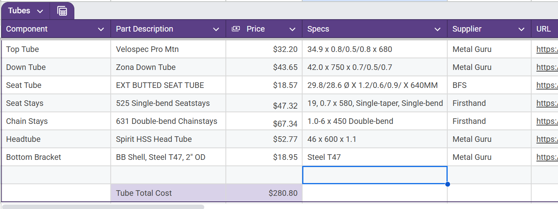The width and height of the screenshot is (558, 209).
Task: Click the table view icon beside Tubes
Action: click(62, 11)
